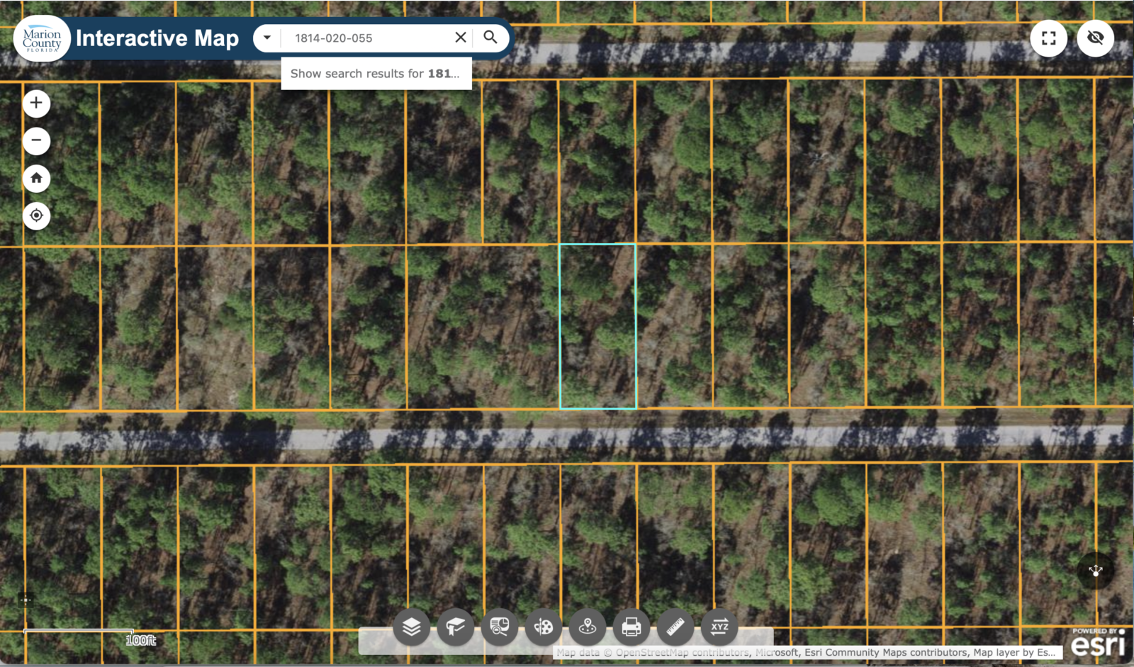The image size is (1134, 667).
Task: Open the Print widget
Action: point(631,627)
